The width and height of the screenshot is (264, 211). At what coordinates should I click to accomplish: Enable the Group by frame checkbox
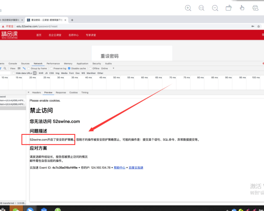click(28, 68)
